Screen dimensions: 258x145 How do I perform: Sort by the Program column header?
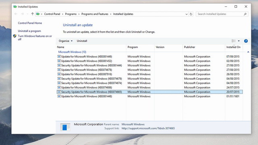[140, 47]
